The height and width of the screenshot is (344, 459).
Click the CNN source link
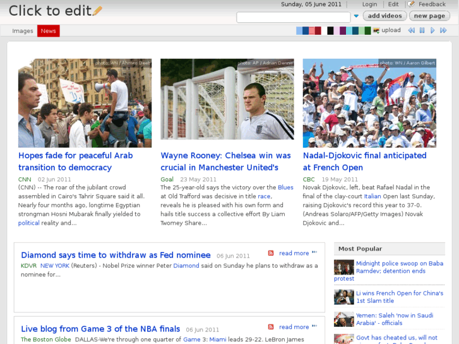pos(25,179)
